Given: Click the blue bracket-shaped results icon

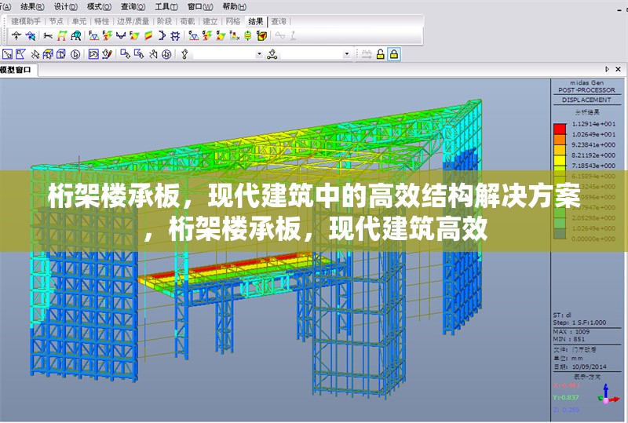Looking at the screenshot, I should click(162, 36).
